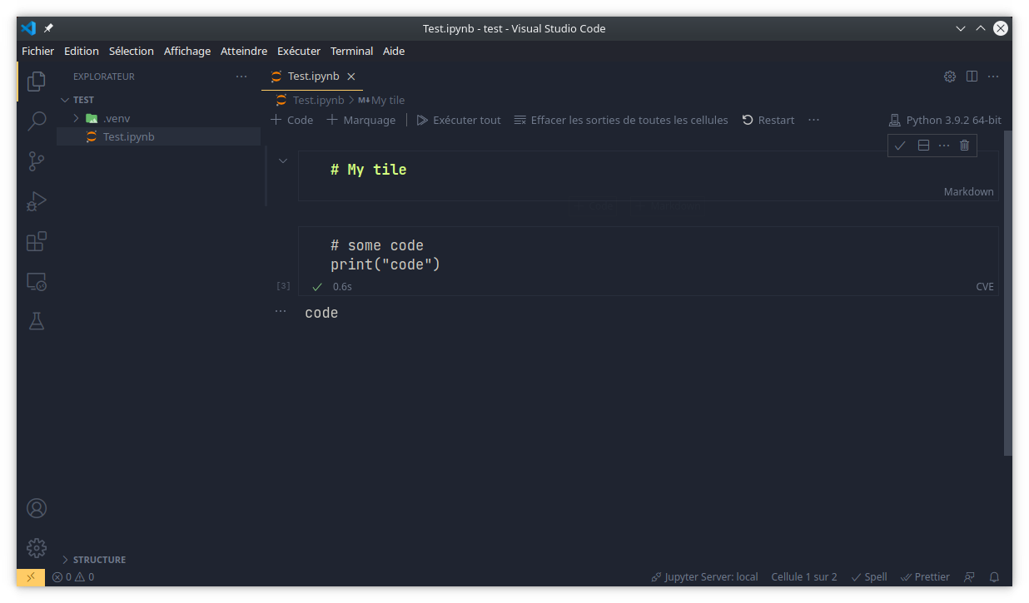Open the Fichier menu
The width and height of the screenshot is (1029, 603).
click(38, 51)
